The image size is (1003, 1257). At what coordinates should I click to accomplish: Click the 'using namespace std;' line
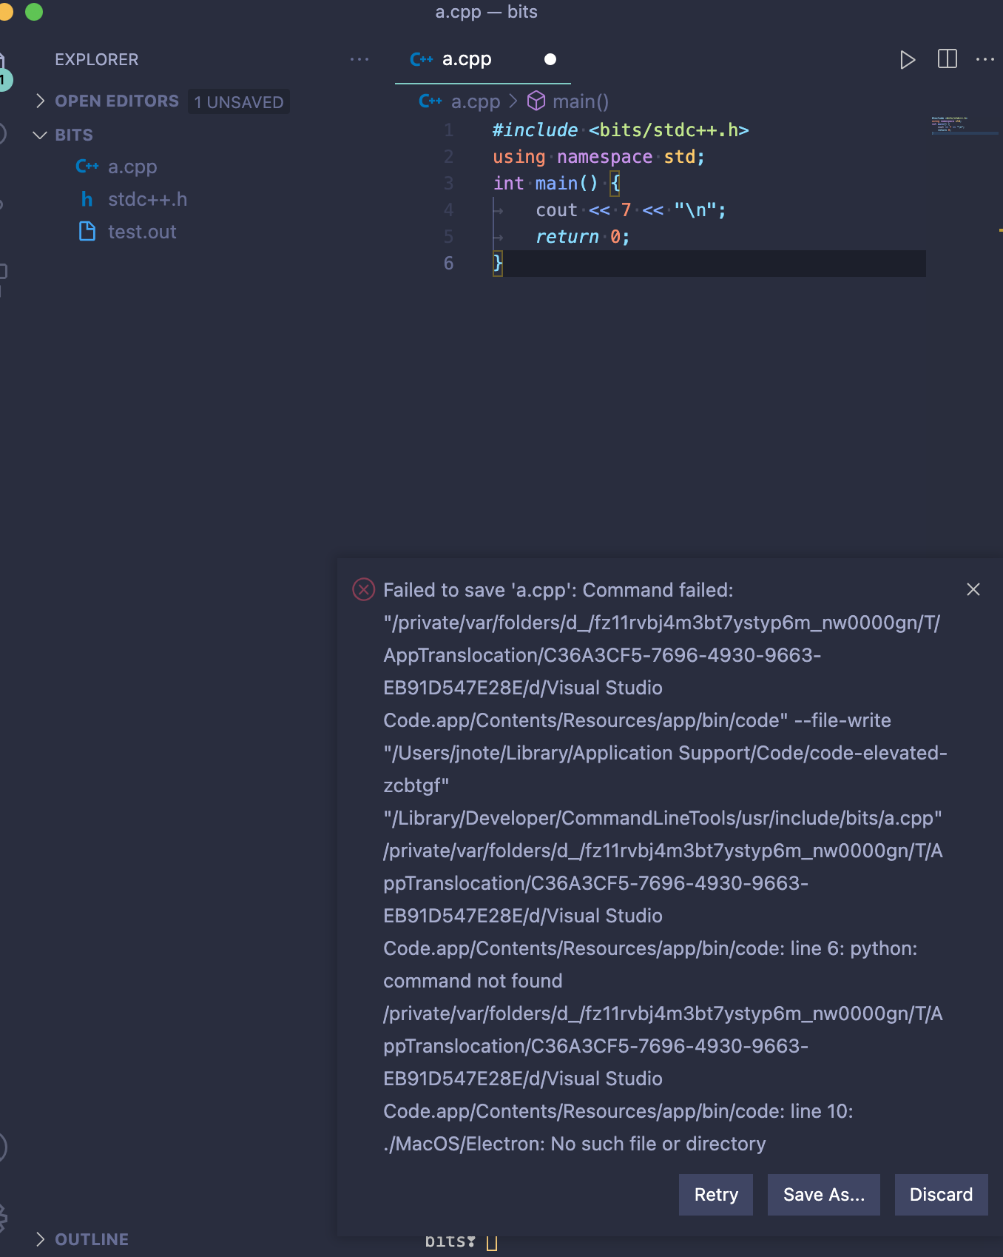click(x=598, y=157)
